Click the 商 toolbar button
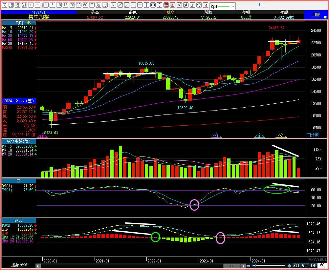The image size is (329, 270). [4, 5]
